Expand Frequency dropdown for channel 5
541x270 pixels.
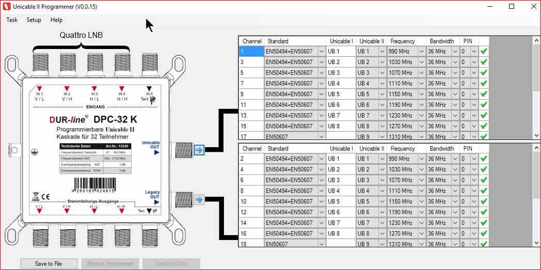click(x=421, y=73)
